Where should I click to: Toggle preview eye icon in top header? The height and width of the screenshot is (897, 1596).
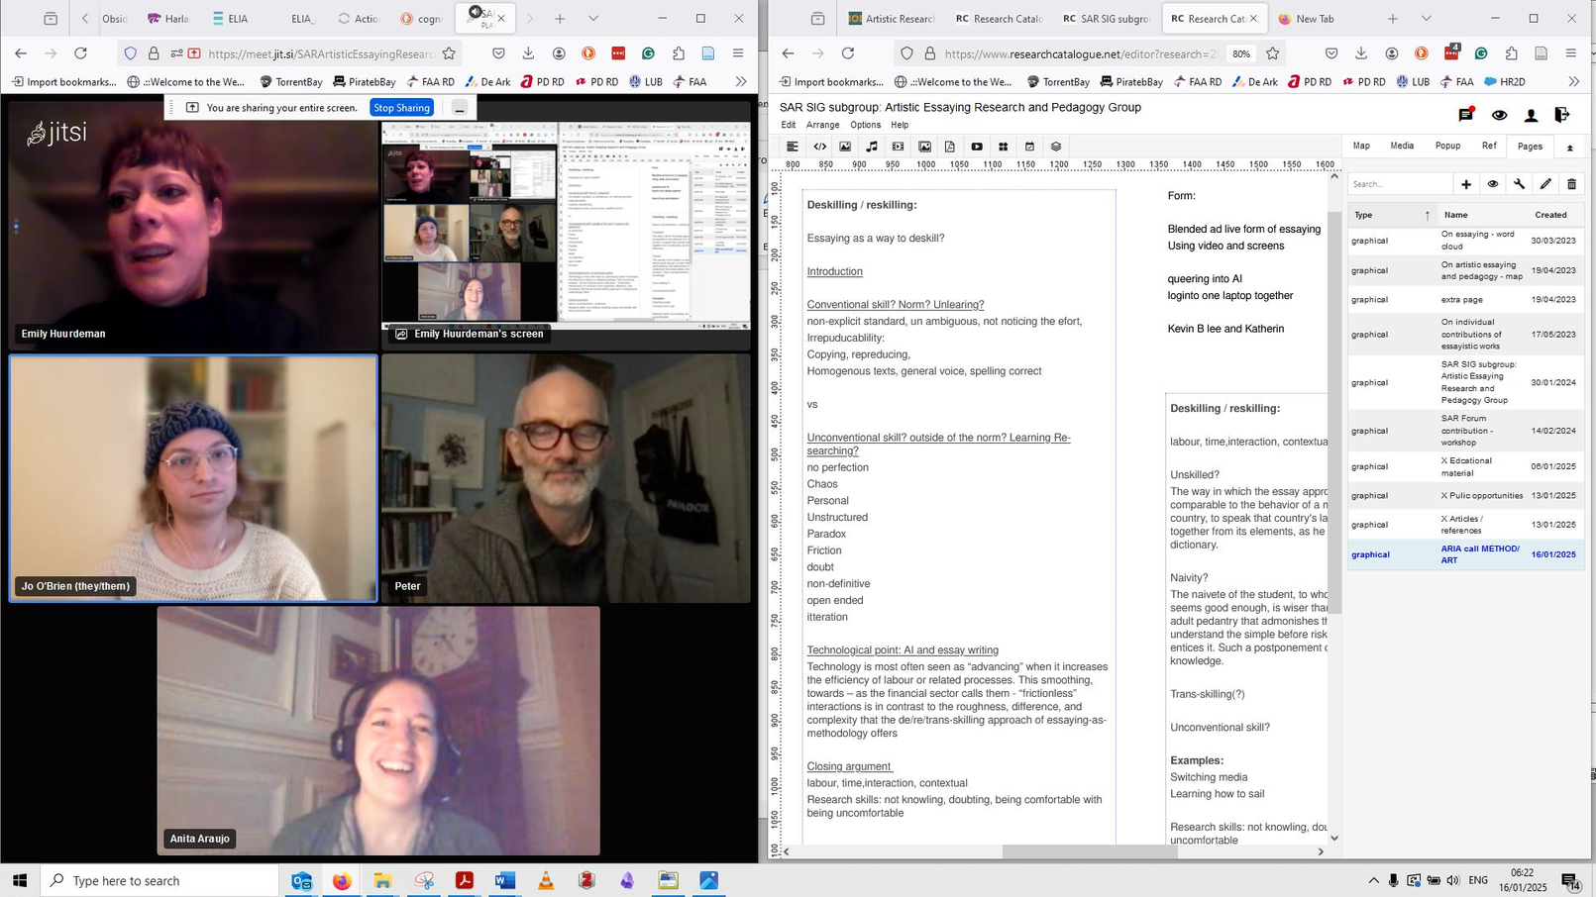click(1499, 116)
